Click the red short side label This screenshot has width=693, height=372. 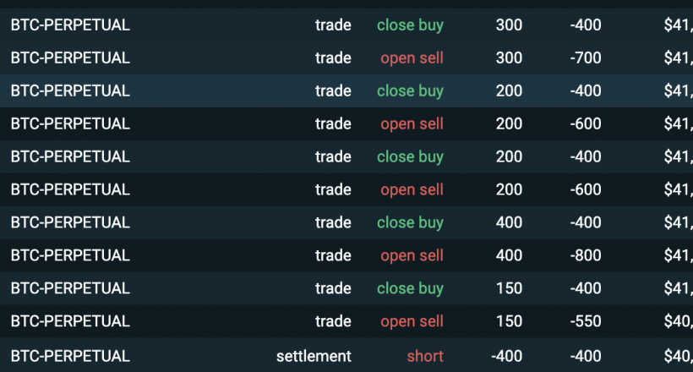tap(425, 356)
